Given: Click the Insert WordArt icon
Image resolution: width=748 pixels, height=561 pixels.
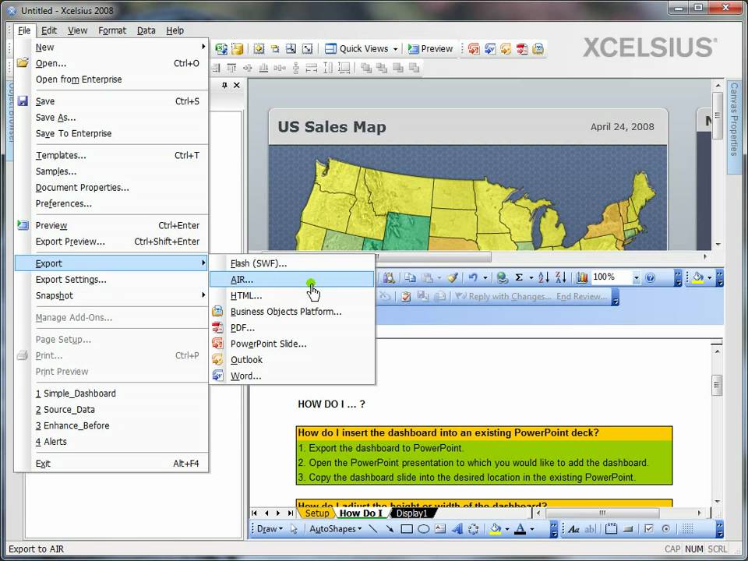Looking at the screenshot, I should point(457,528).
